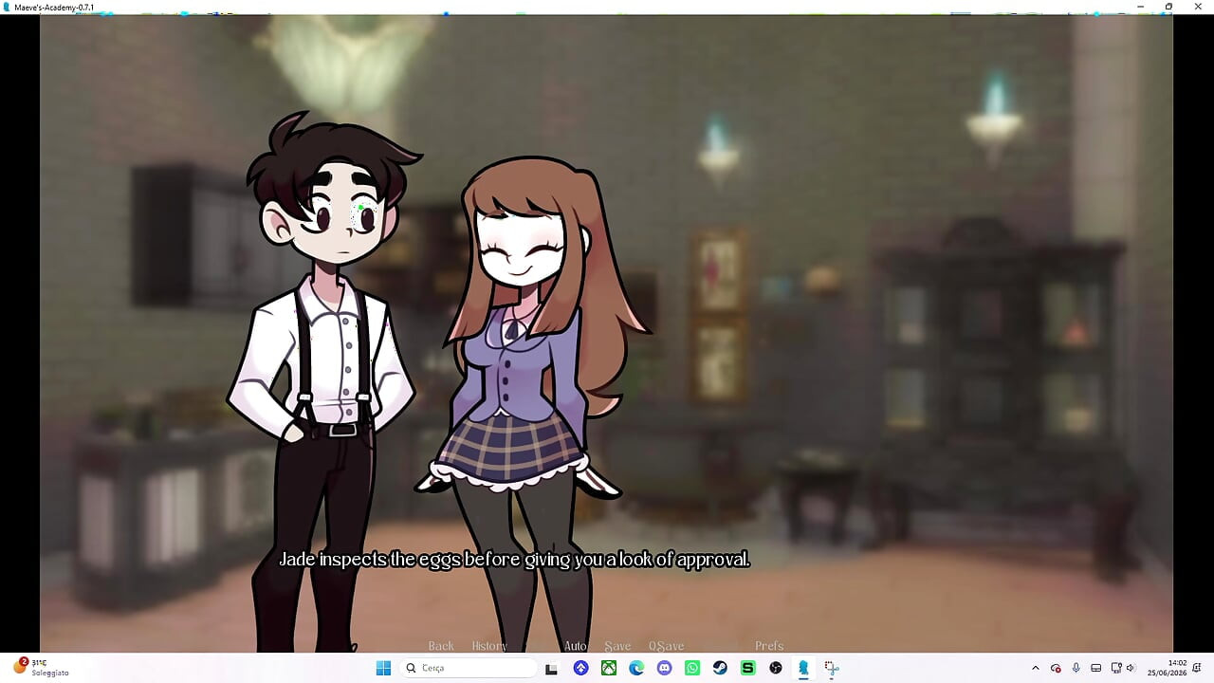Open WhatsApp from the taskbar

[x=692, y=668]
